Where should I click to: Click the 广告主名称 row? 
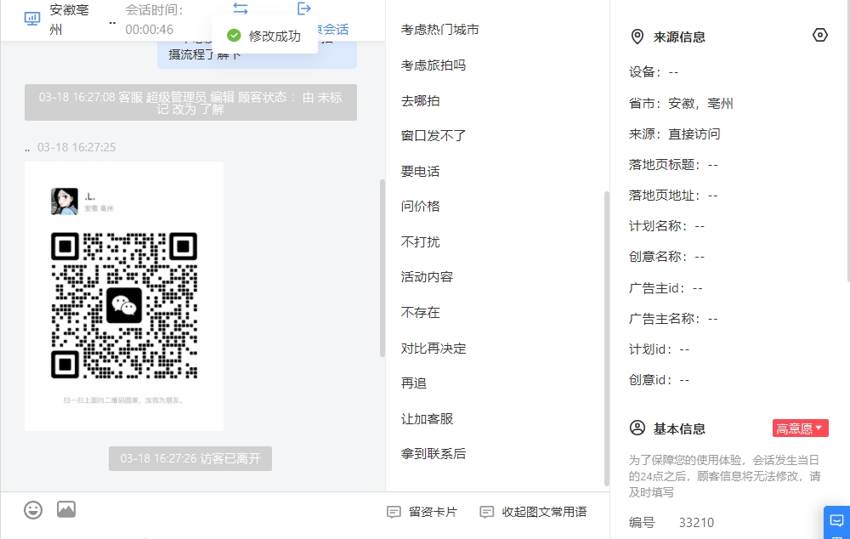click(x=673, y=319)
